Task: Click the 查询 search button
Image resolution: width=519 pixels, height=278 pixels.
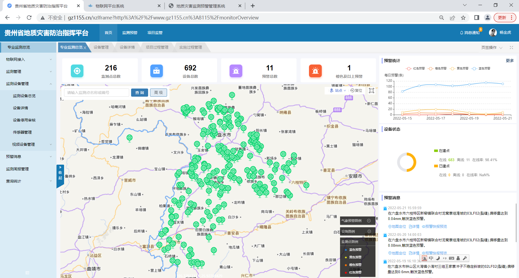Action: point(139,93)
